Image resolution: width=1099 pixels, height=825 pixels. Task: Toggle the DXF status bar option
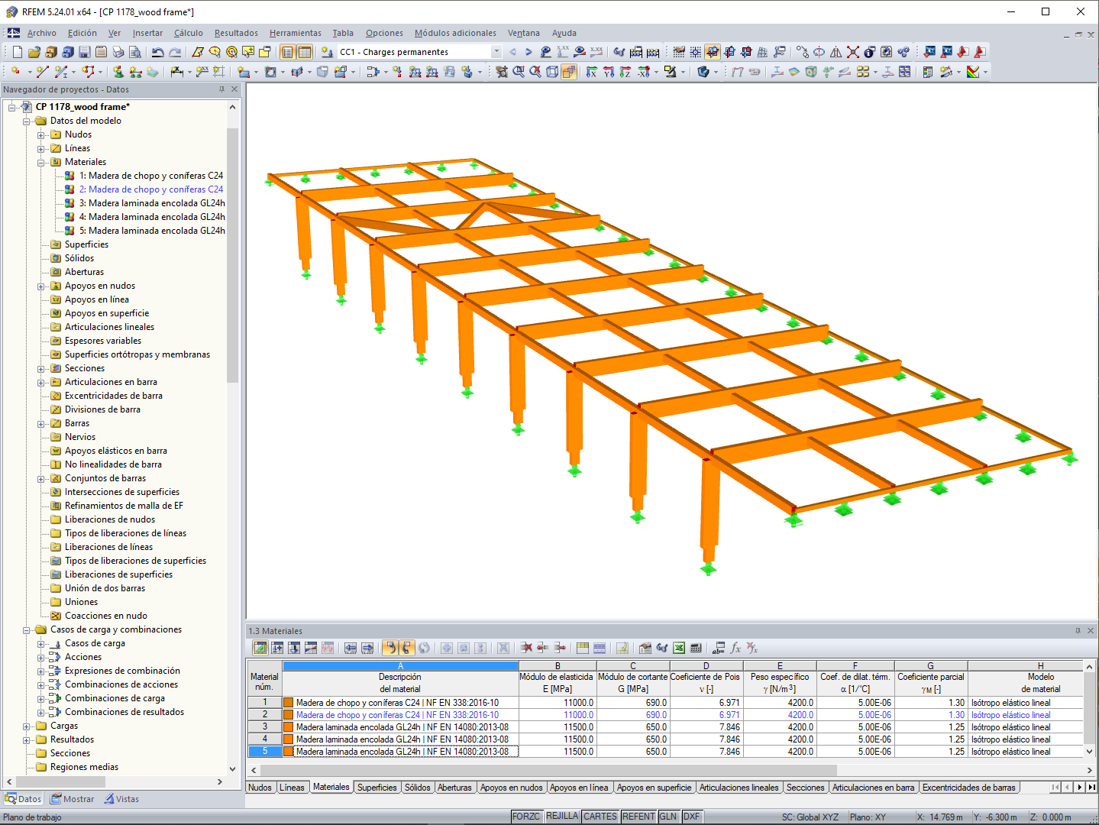[x=691, y=816]
